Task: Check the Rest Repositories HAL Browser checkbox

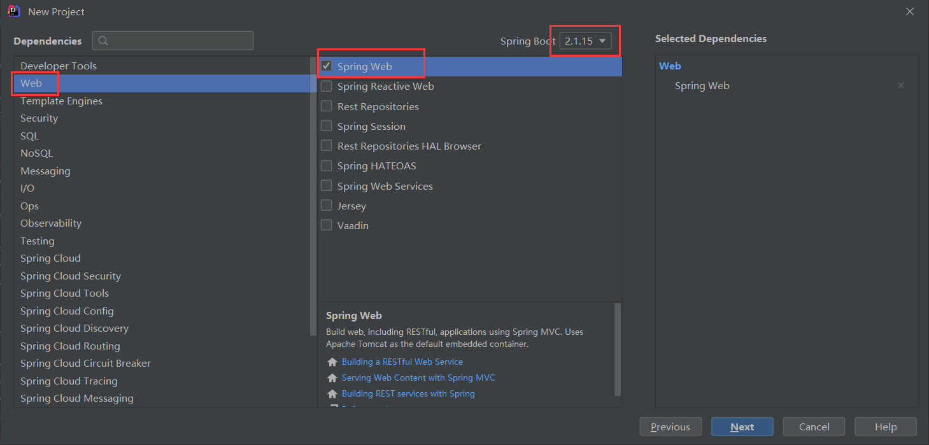Action: point(327,146)
